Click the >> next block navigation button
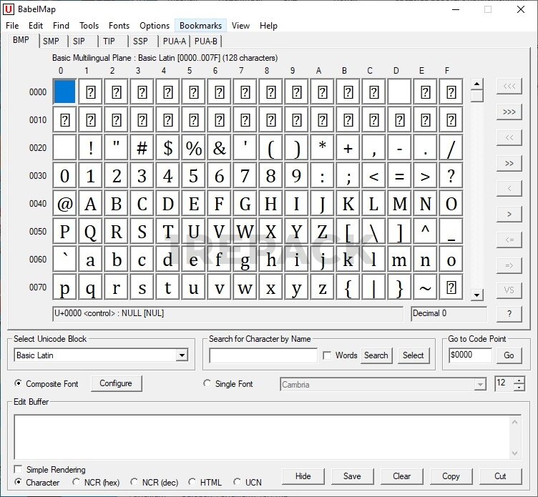The image size is (538, 497). coord(509,163)
